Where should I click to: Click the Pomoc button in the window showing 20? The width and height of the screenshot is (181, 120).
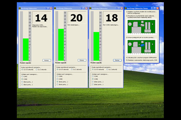click(x=82, y=60)
